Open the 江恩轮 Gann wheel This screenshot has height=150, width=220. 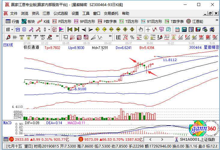195,21
